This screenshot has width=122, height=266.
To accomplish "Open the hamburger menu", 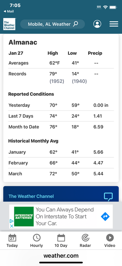I will pos(114,24).
